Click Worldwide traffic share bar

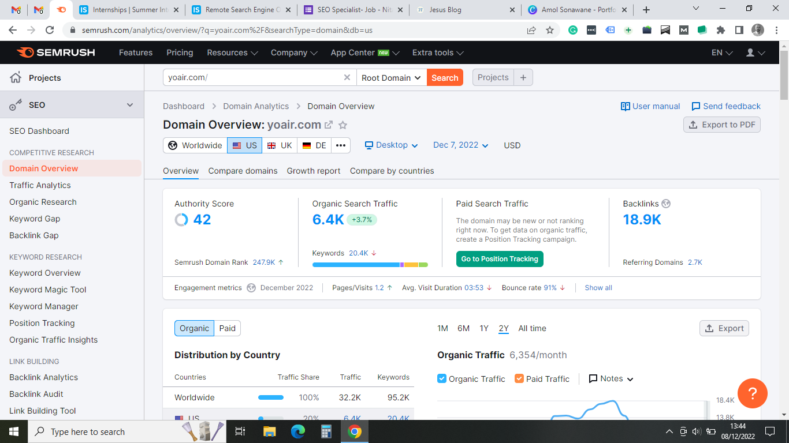[x=271, y=397]
